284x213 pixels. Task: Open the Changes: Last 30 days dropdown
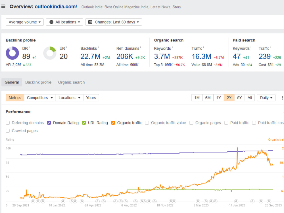(x=114, y=22)
